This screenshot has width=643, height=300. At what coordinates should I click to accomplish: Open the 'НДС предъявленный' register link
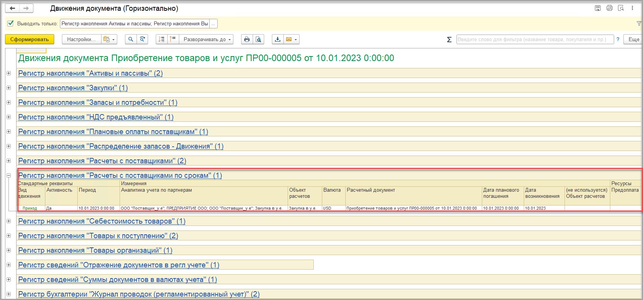click(96, 117)
